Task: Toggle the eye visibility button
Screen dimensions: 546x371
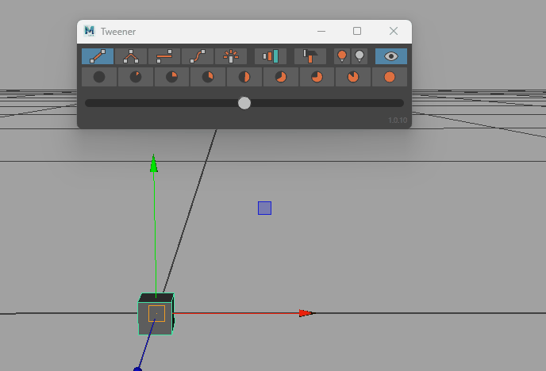Action: click(x=391, y=56)
